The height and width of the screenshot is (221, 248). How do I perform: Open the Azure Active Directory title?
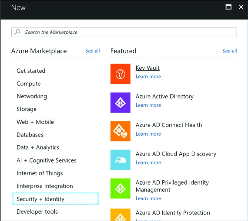point(164,96)
